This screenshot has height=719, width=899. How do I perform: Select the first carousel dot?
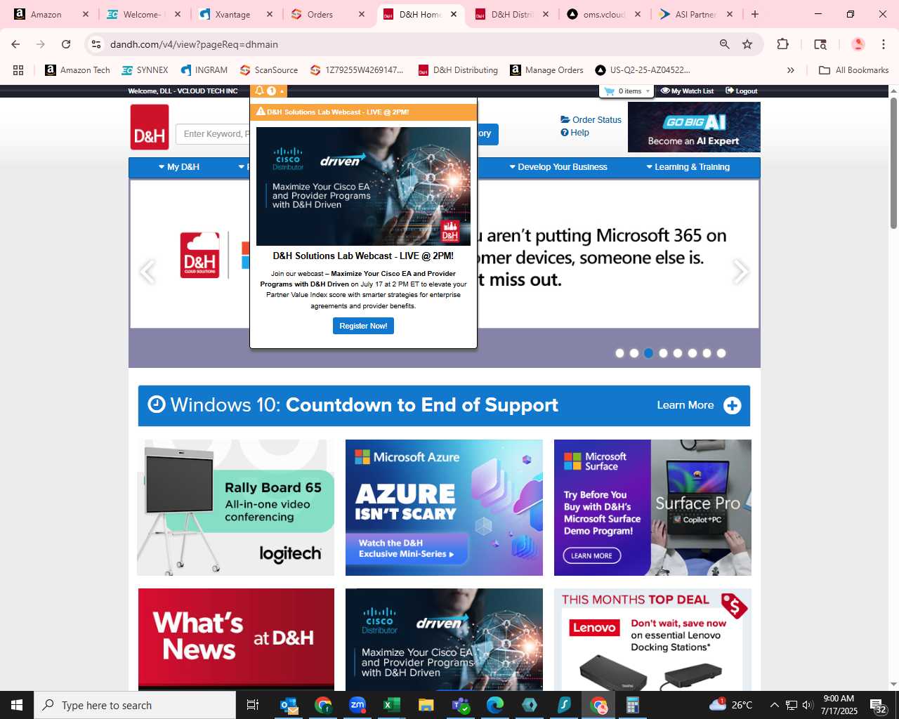coord(619,353)
